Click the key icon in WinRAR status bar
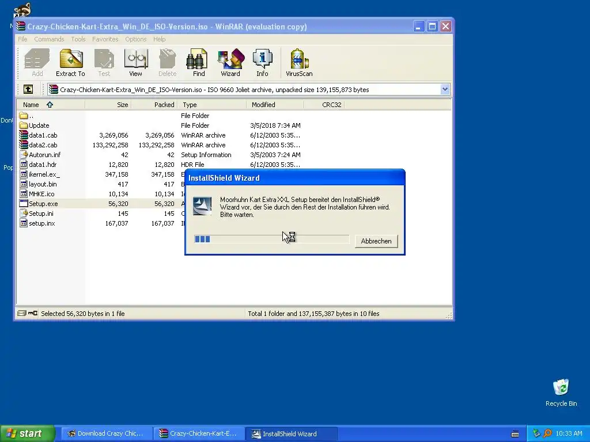Image resolution: width=590 pixels, height=442 pixels. 33,313
